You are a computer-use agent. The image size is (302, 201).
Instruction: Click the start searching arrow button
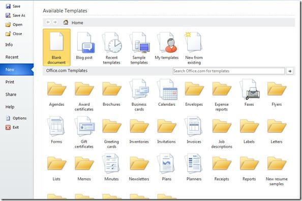click(290, 71)
